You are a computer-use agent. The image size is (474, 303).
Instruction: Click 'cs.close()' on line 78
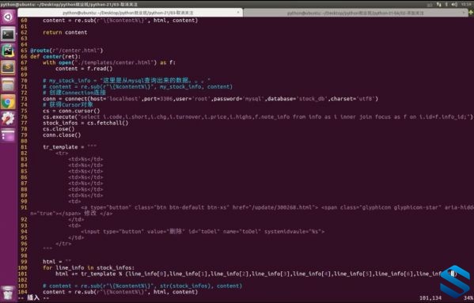59,129
